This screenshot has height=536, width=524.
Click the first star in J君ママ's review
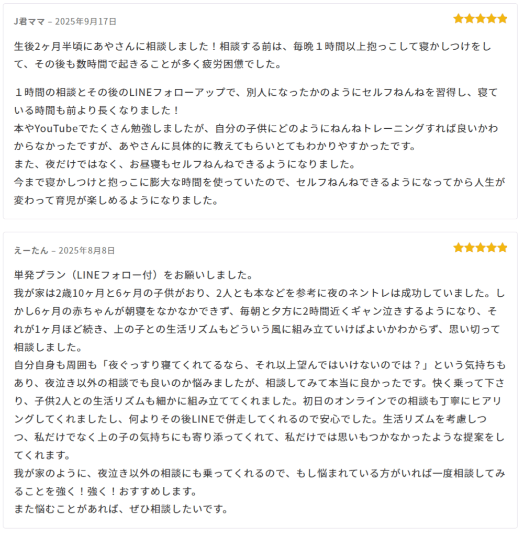pos(459,19)
